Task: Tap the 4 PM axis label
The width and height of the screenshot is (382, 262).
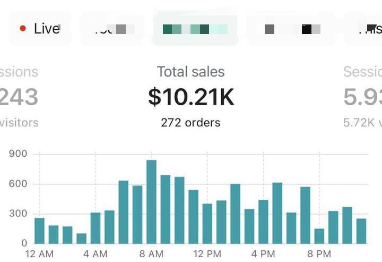Action: [263, 253]
